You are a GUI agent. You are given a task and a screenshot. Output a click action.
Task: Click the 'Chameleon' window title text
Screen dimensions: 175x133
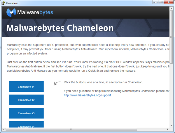coord(12,3)
